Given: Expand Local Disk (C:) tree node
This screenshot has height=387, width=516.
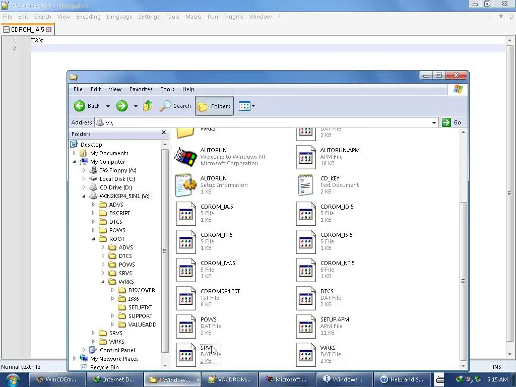Looking at the screenshot, I should coord(84,179).
